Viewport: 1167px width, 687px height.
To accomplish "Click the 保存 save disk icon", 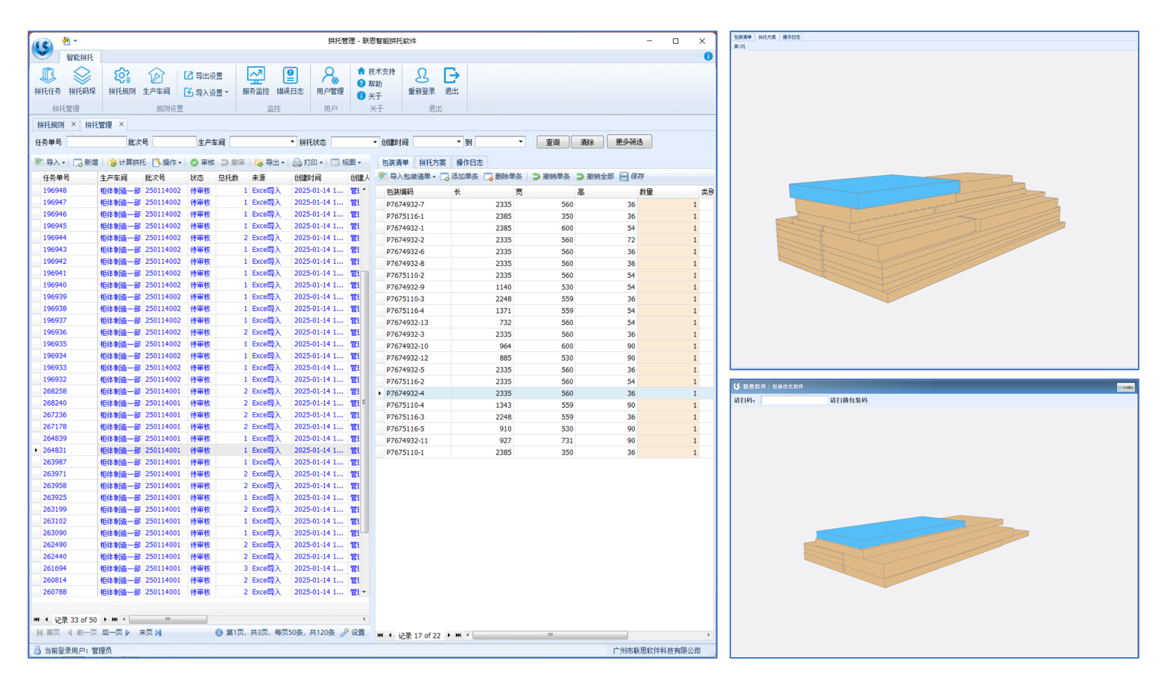I will pyautogui.click(x=624, y=177).
